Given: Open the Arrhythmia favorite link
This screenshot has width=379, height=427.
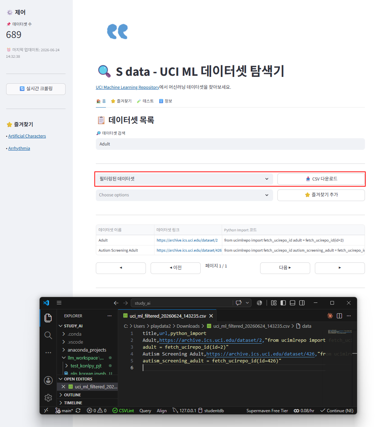Looking at the screenshot, I should (19, 148).
